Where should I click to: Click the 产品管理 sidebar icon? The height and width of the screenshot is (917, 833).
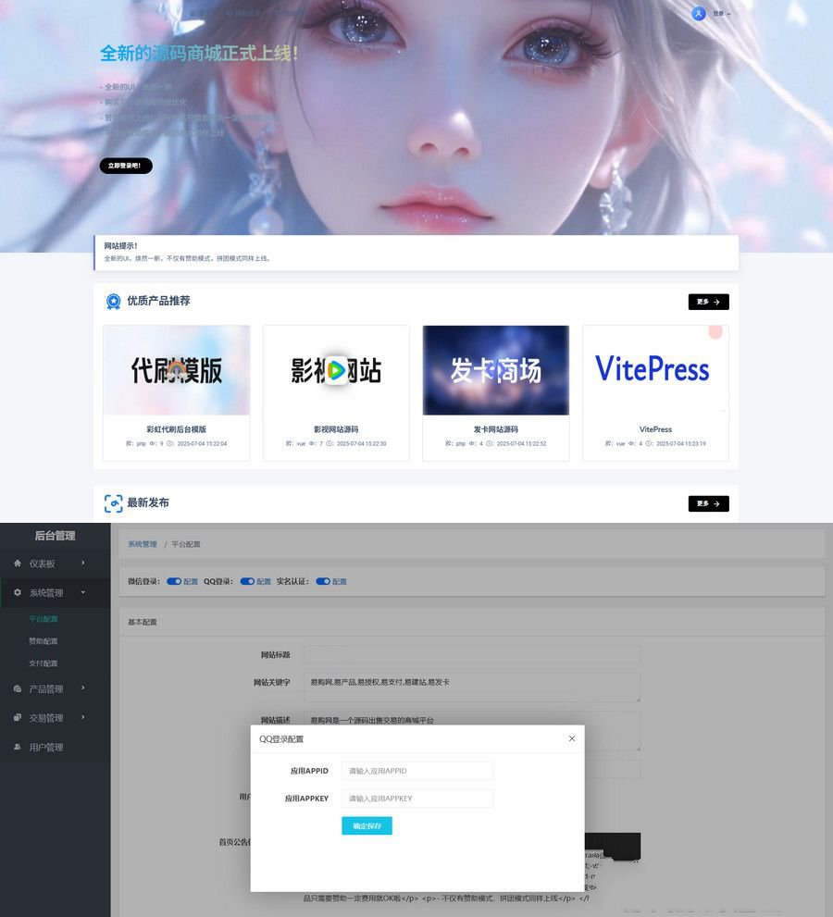(x=18, y=688)
